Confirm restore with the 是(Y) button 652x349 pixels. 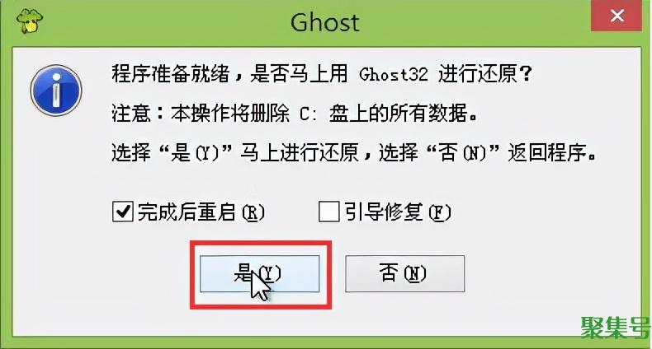coord(259,274)
